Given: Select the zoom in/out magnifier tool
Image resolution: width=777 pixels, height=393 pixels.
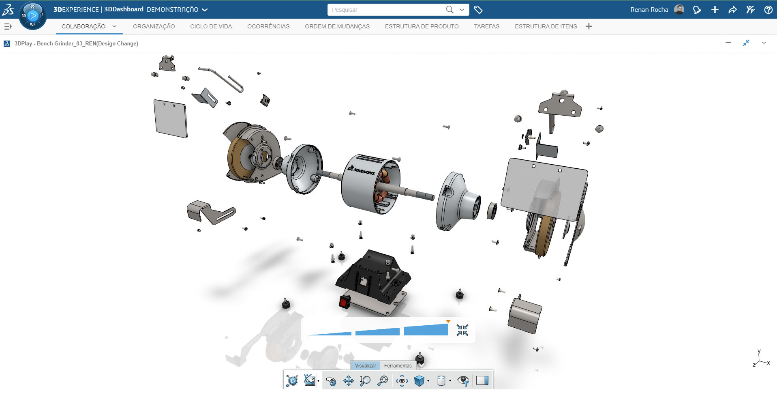Looking at the screenshot, I should click(365, 380).
